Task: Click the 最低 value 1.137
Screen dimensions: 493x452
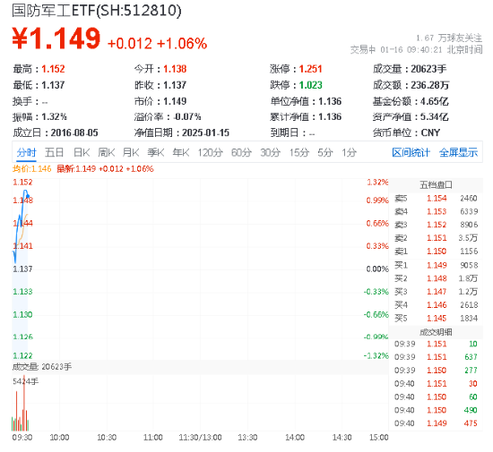Action: (x=53, y=85)
